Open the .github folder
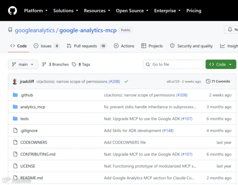Screen dimensions: 238x185 pyautogui.click(x=27, y=95)
